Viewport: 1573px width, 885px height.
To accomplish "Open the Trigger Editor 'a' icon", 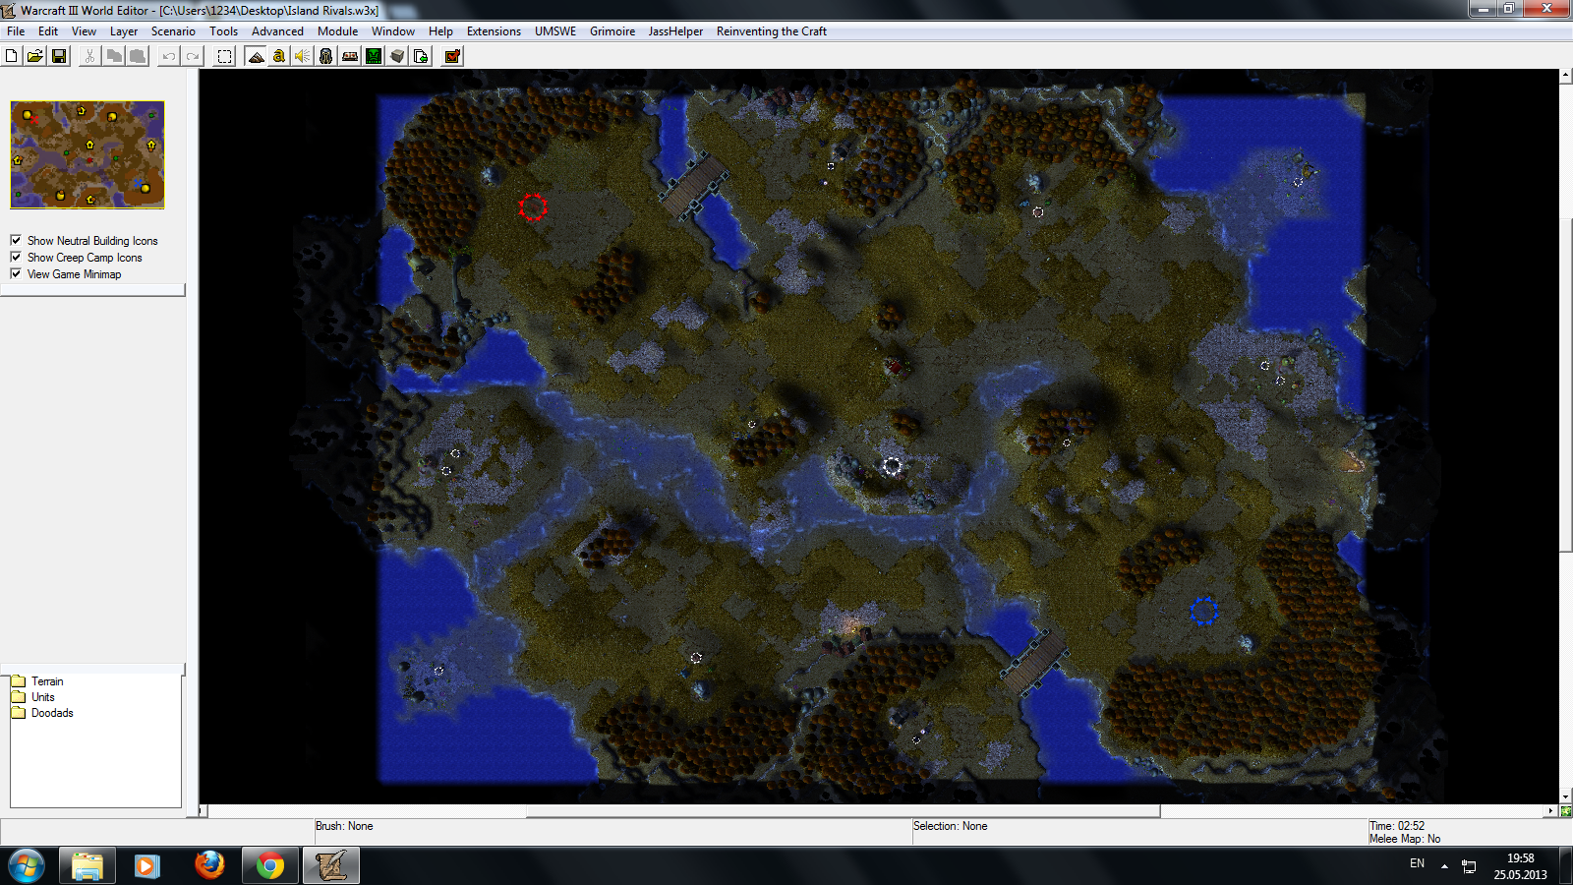I will click(x=279, y=56).
